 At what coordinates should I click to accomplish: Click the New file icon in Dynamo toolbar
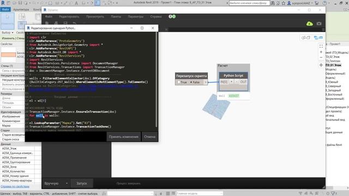pyautogui.click(x=47, y=23)
